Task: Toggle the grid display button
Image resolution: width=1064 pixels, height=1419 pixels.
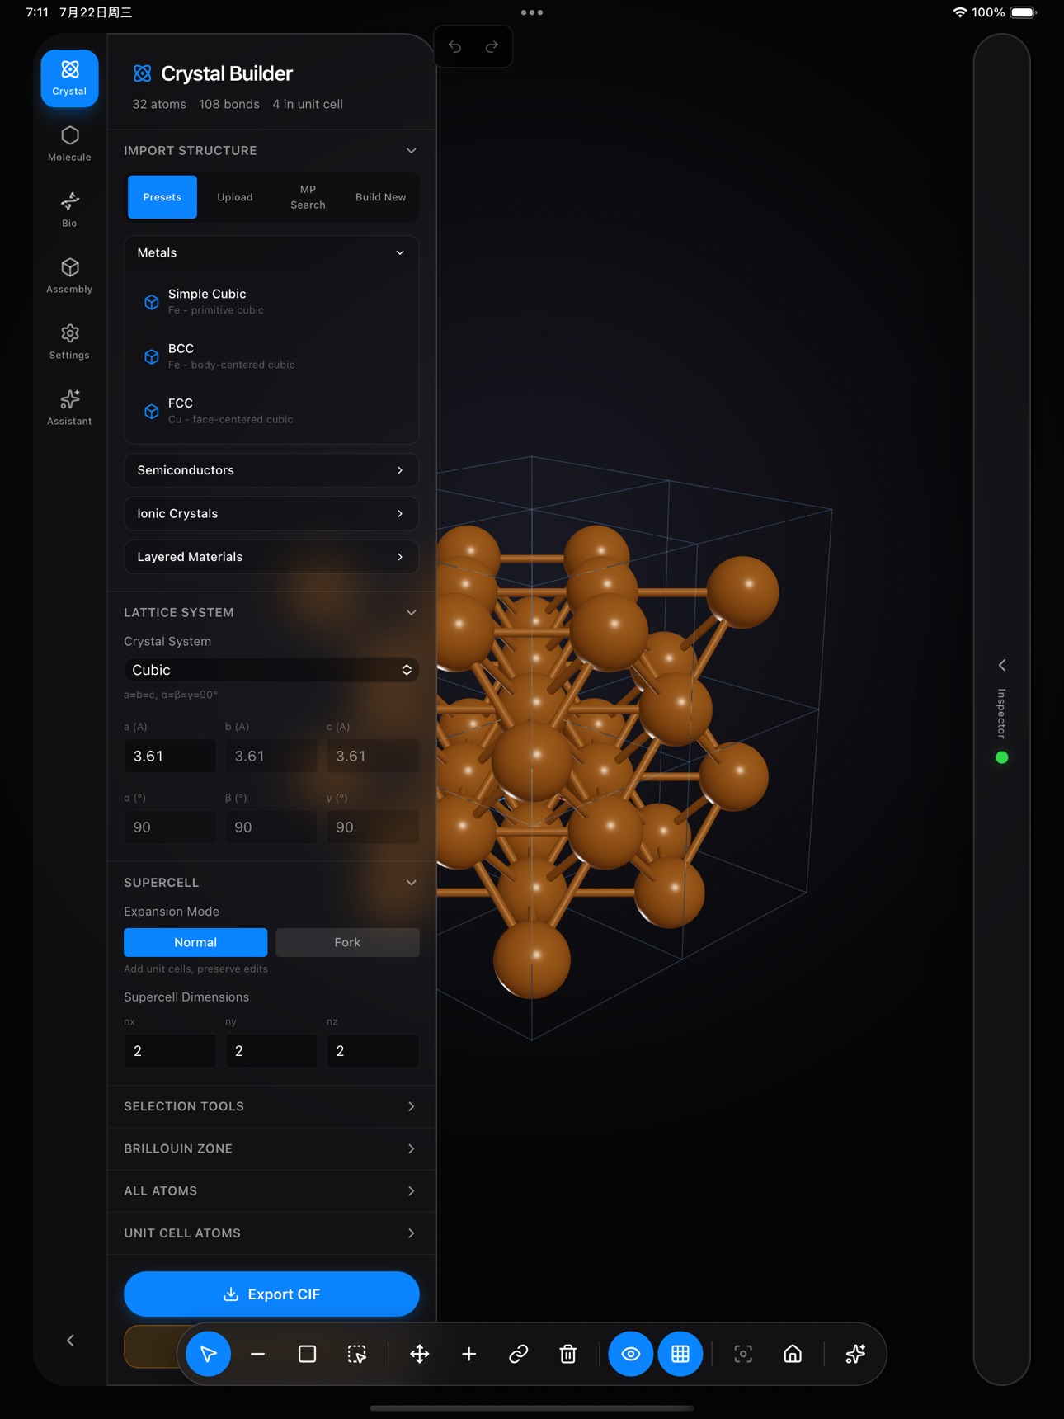Action: 680,1354
